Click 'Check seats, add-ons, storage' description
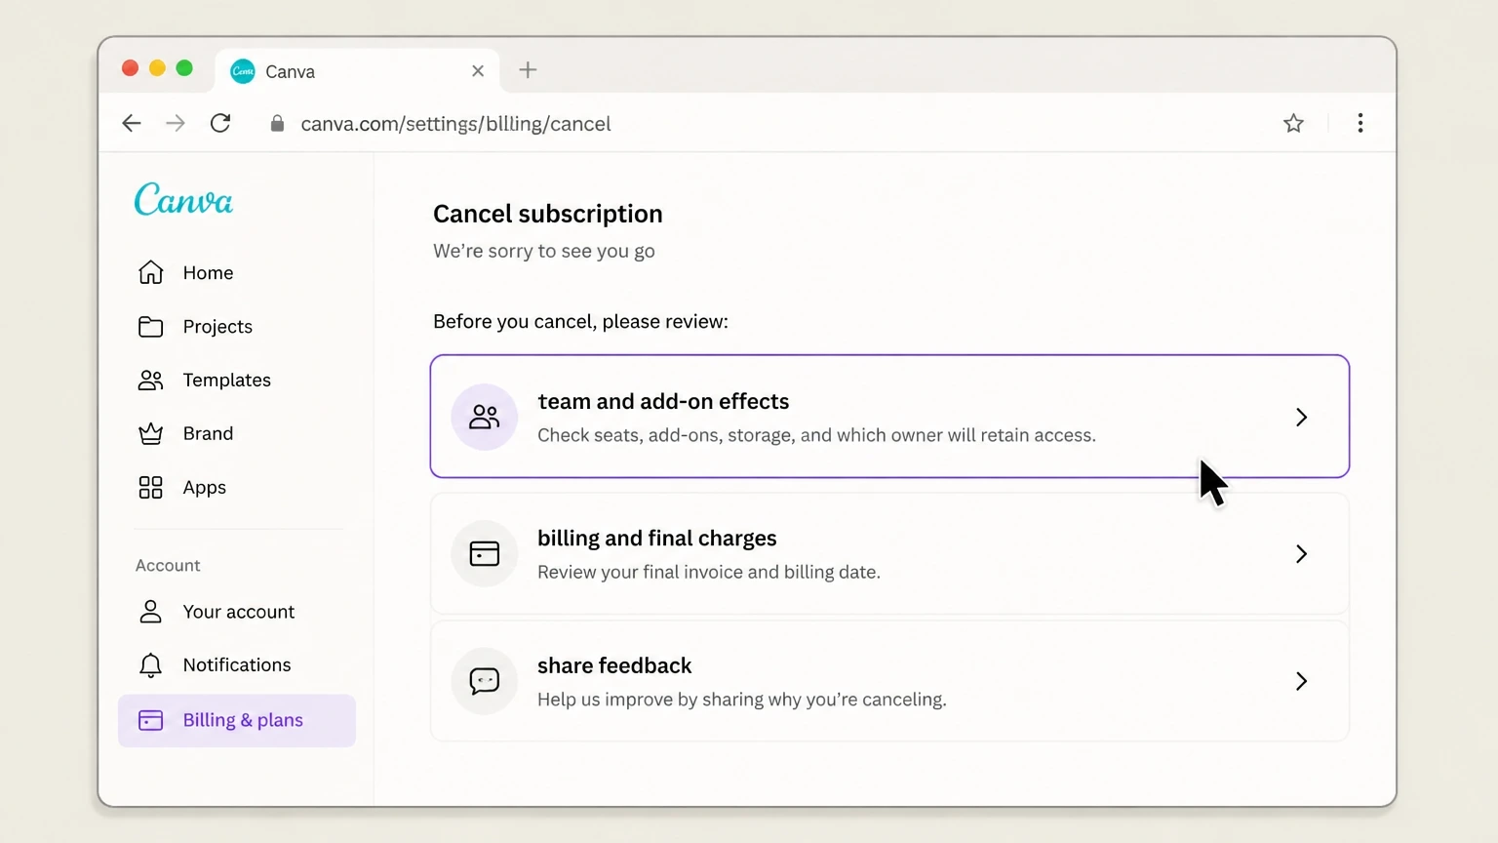 point(816,435)
